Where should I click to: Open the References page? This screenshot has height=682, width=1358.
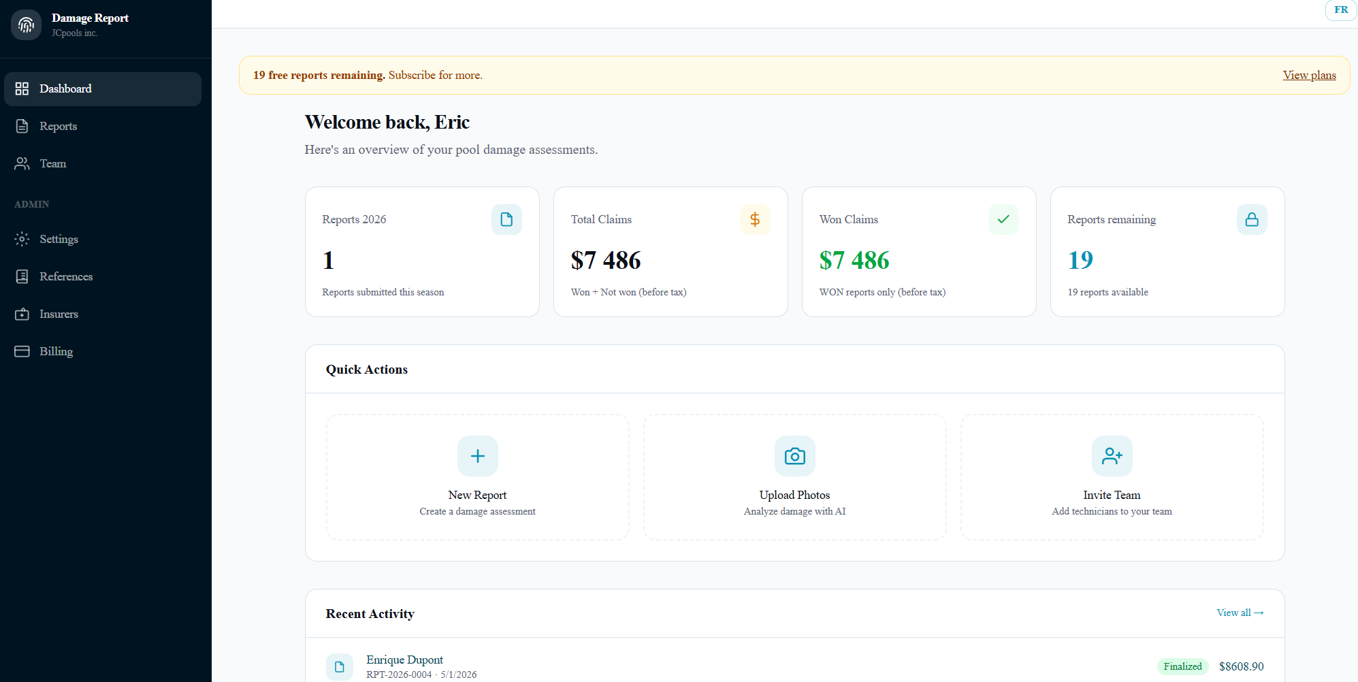(103, 277)
